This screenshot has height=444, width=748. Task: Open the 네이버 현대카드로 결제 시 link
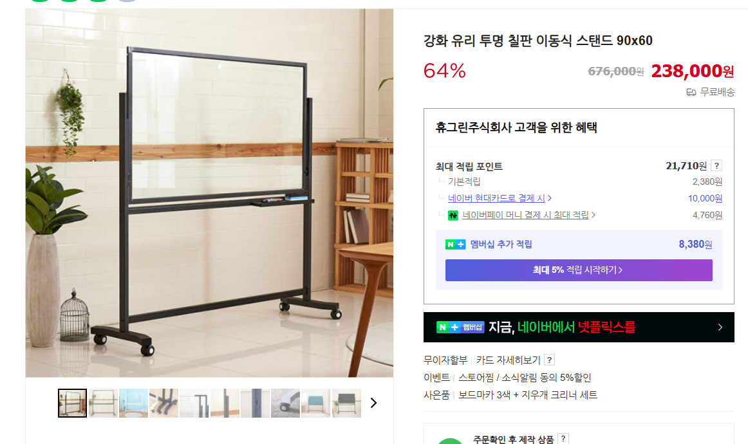(496, 198)
